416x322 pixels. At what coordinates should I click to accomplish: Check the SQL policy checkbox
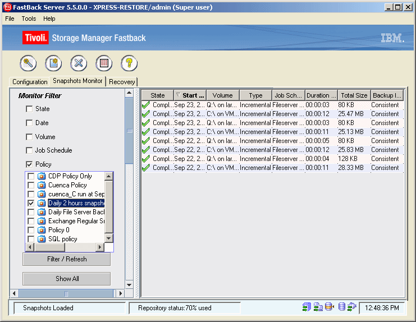click(x=31, y=239)
